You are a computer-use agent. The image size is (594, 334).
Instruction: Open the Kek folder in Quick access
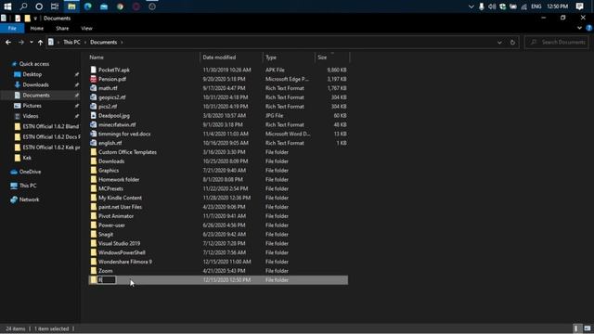27,158
